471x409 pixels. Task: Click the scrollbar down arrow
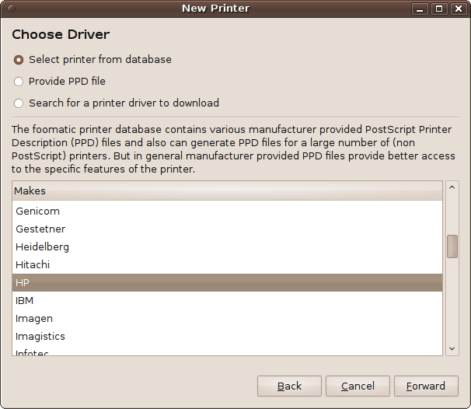coord(452,348)
